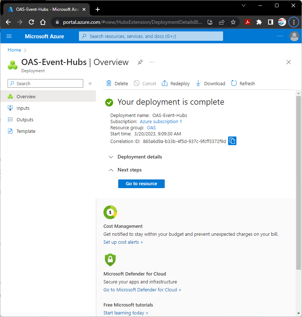The height and width of the screenshot is (317, 302).
Task: Download the deployment details
Action: (x=210, y=83)
